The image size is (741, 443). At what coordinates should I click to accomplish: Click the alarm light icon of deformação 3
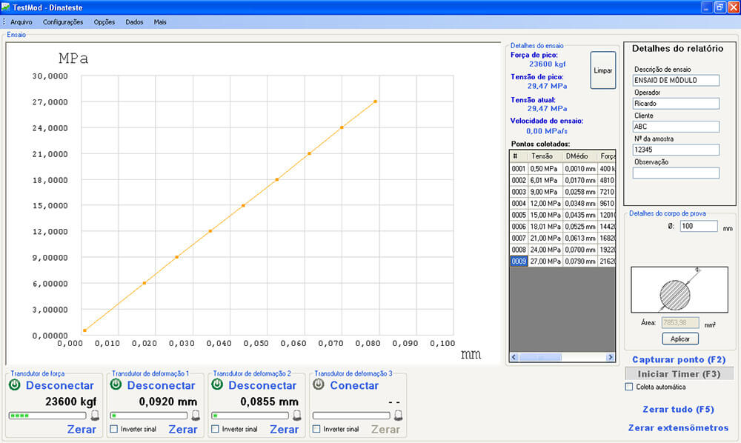coord(399,415)
